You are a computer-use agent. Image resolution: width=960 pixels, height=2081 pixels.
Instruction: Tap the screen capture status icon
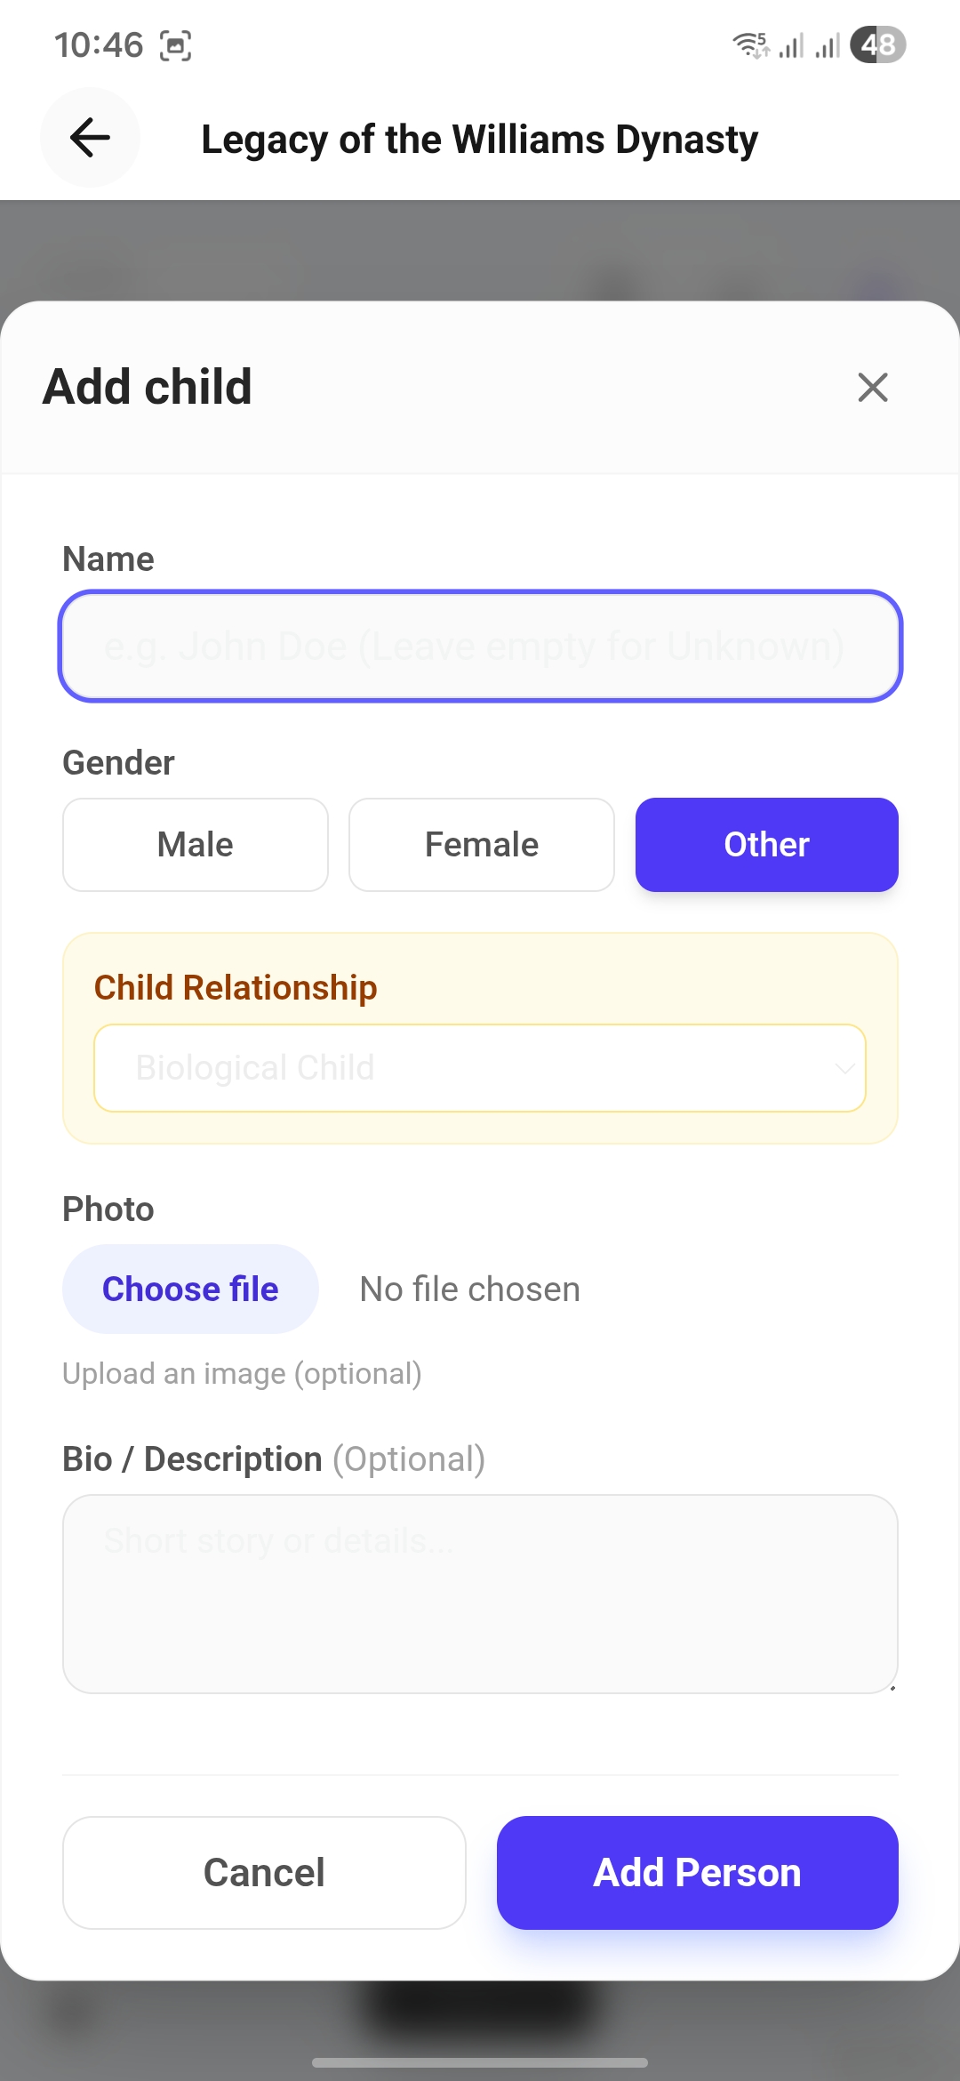coord(175,45)
